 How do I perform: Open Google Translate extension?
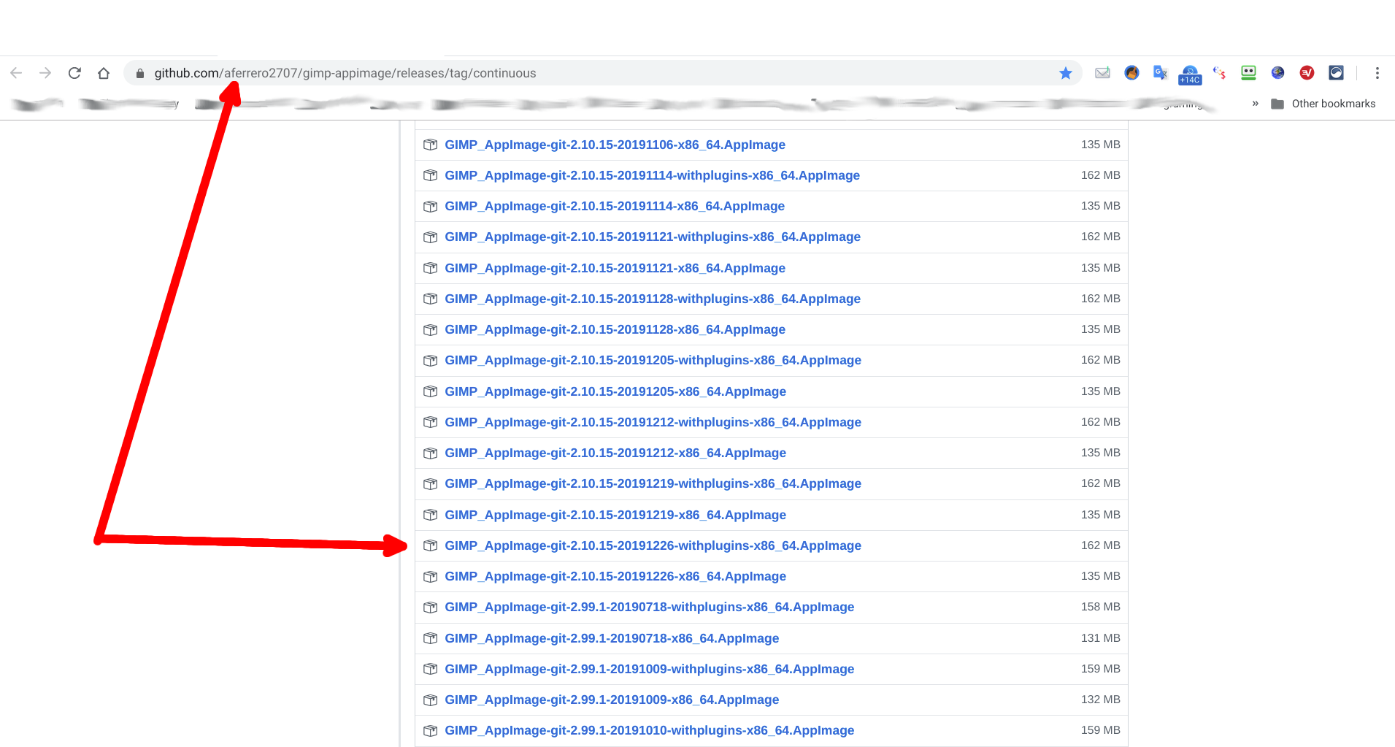coord(1161,73)
